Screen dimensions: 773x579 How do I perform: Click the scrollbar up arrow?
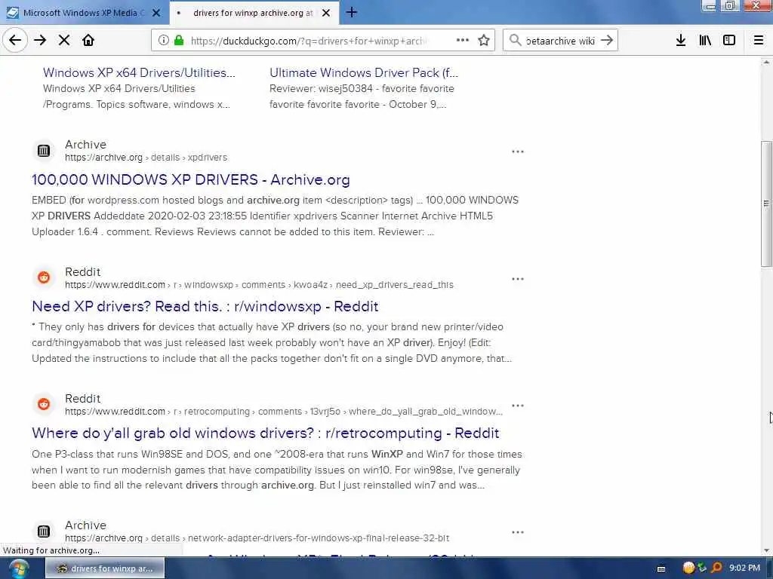click(x=766, y=62)
